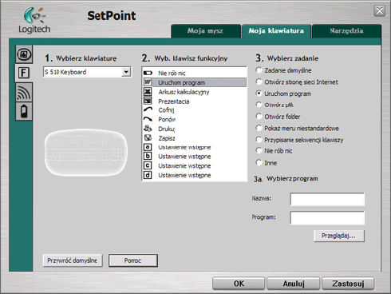Select the Inne radio button
The image size is (391, 294).
coord(259,162)
